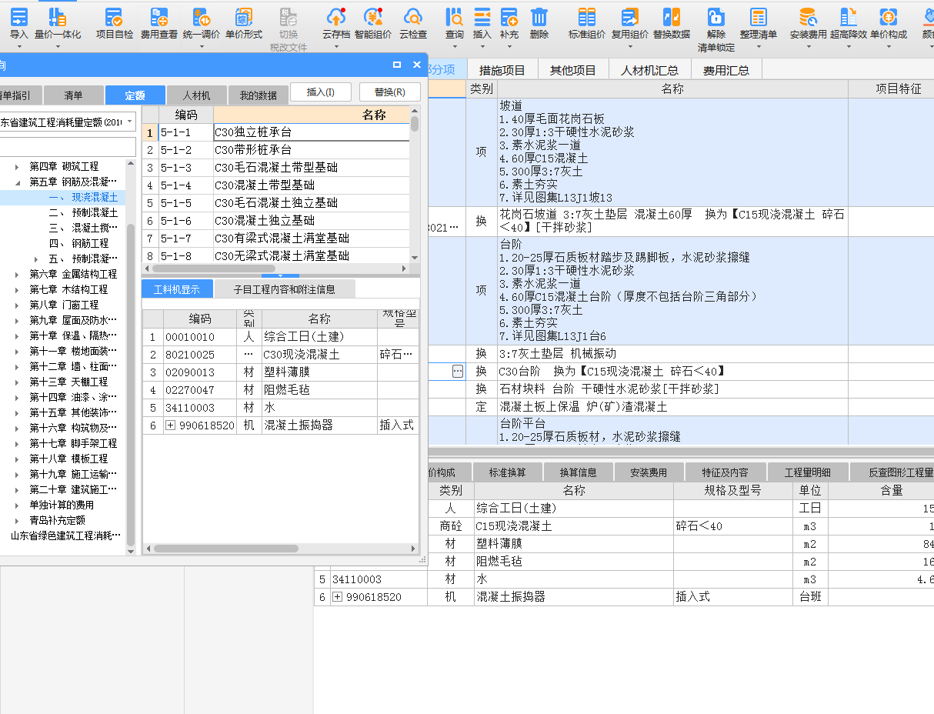Screen dimensions: 934x714
Task: Open 子目工程内容和附注信息 tab
Action: tap(284, 289)
